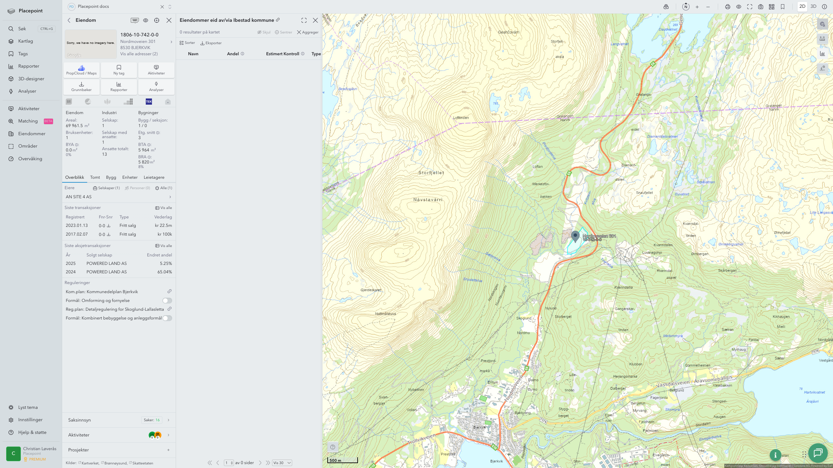Image resolution: width=833 pixels, height=468 pixels.
Task: Open the Rapporter tile in property panel
Action: 119,87
